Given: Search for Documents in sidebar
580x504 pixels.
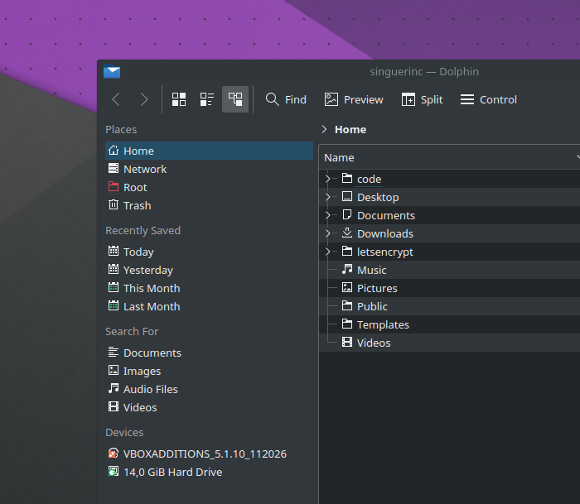Looking at the screenshot, I should pos(209,353).
